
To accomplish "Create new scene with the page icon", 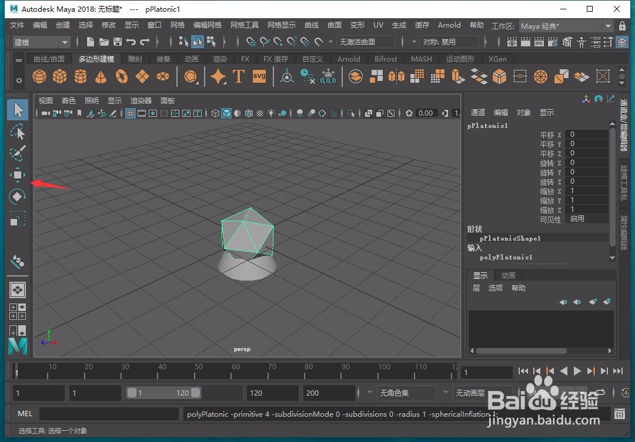I will pos(91,42).
